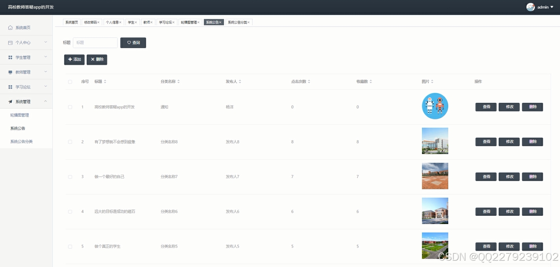Image resolution: width=560 pixels, height=267 pixels.
Task: Click the robot announcement image thumbnail
Action: pos(435,106)
